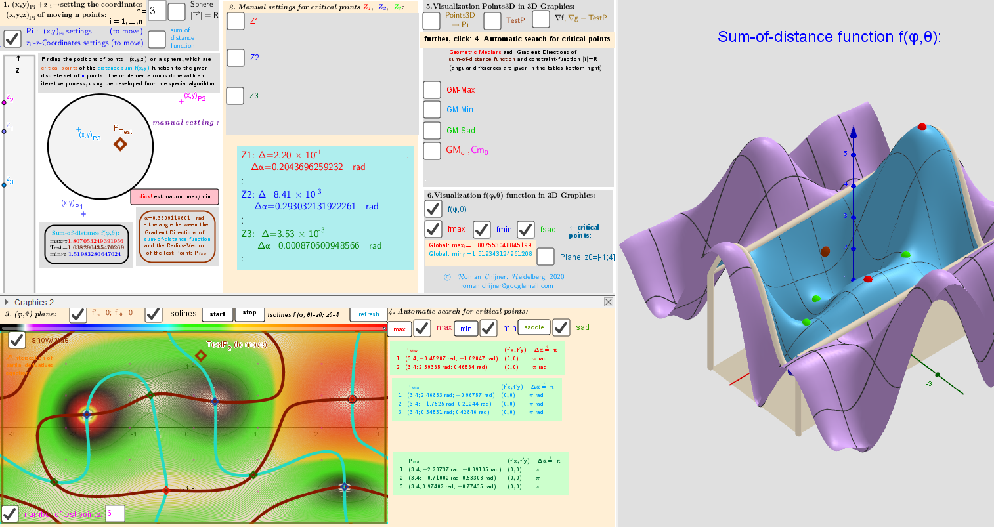The height and width of the screenshot is (527, 994).
Task: Click the red max search button
Action: coord(399,329)
